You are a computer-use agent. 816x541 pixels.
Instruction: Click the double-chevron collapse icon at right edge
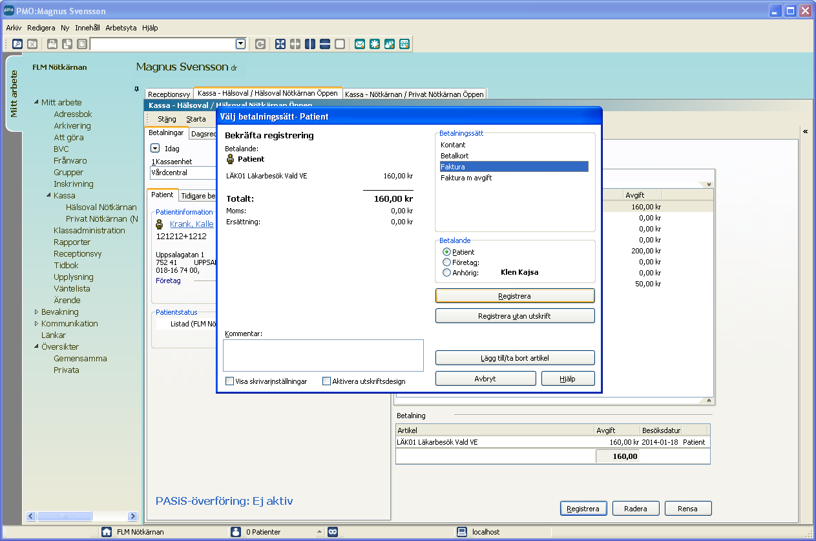[805, 132]
